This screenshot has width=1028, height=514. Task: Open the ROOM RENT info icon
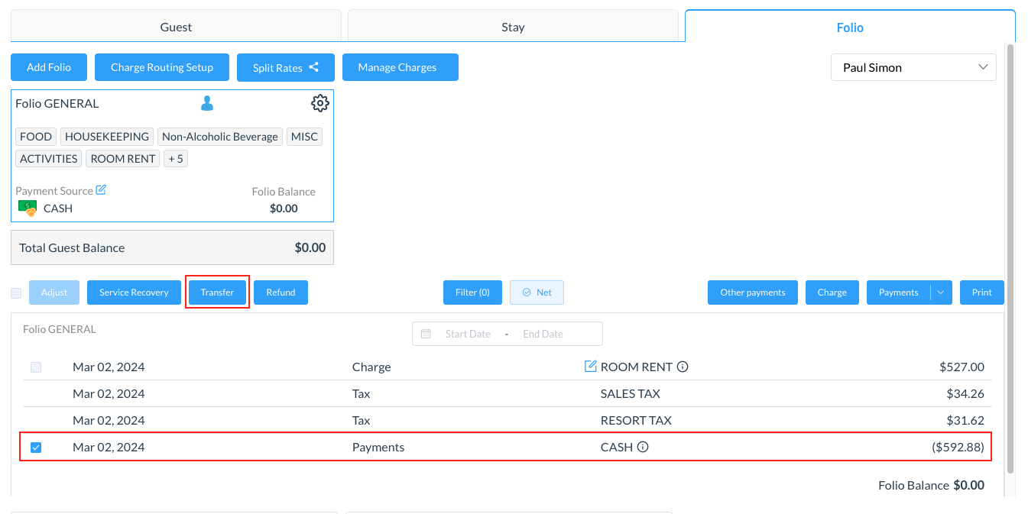[683, 367]
